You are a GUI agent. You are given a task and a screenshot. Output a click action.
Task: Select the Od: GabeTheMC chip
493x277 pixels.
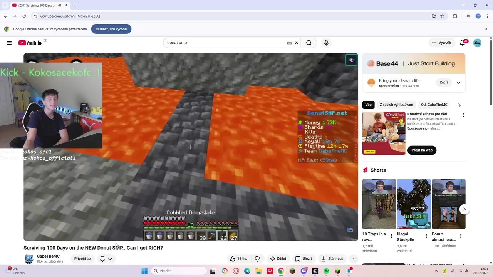coord(434,105)
